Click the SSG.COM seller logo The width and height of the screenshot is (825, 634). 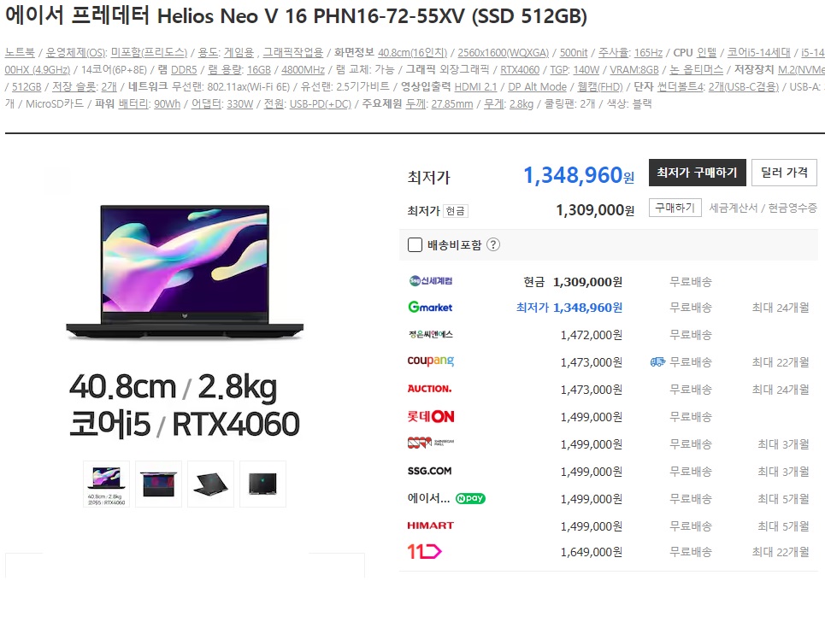(x=429, y=471)
